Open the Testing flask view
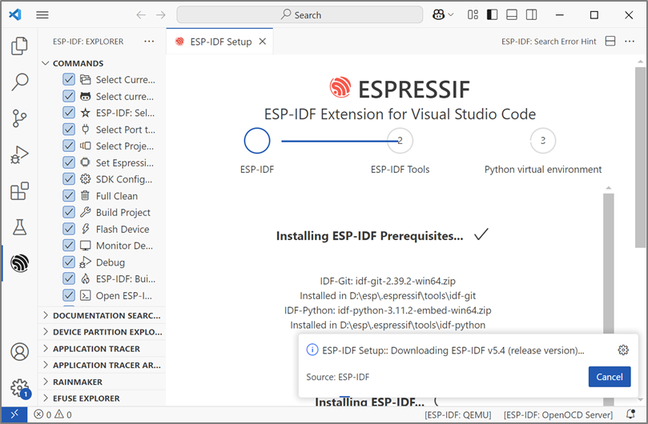 19,227
